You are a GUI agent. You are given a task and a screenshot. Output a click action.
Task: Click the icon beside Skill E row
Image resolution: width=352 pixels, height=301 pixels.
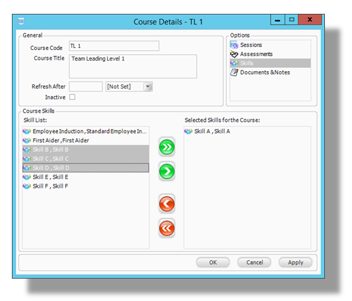click(x=26, y=177)
